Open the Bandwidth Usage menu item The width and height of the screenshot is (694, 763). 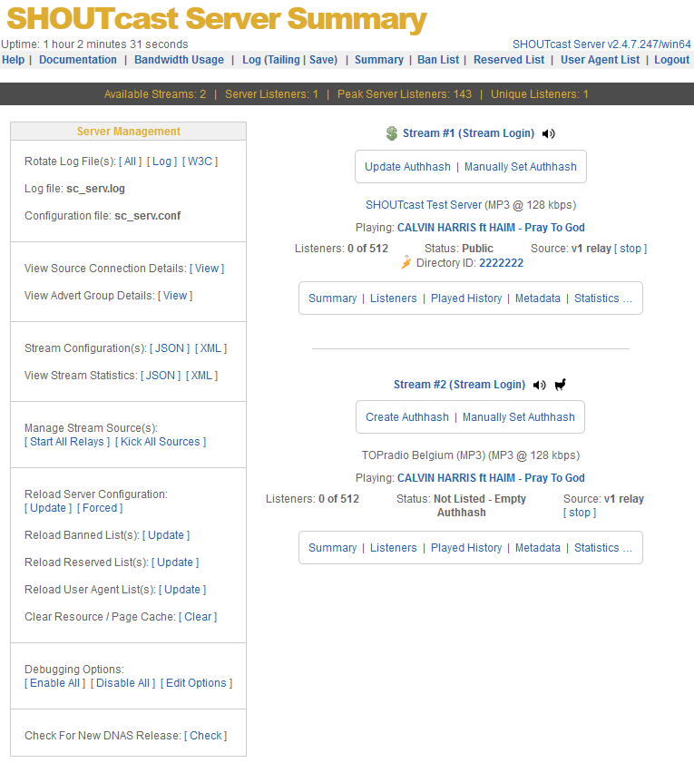[179, 60]
